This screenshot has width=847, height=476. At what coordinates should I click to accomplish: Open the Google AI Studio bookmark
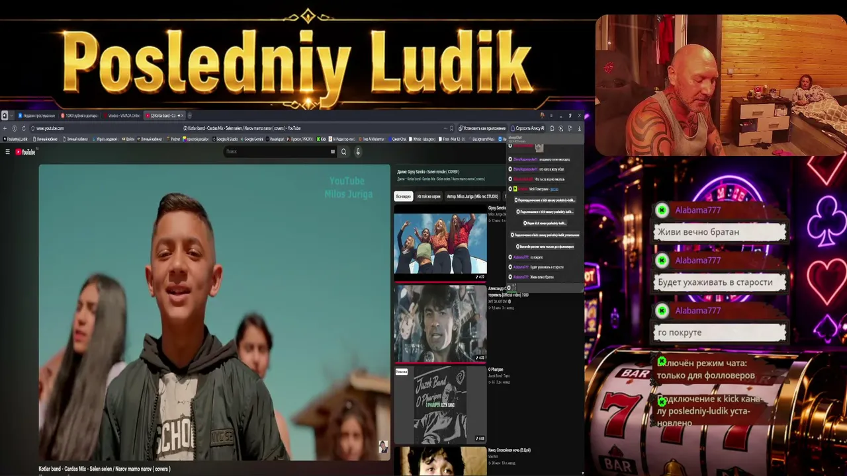[224, 139]
